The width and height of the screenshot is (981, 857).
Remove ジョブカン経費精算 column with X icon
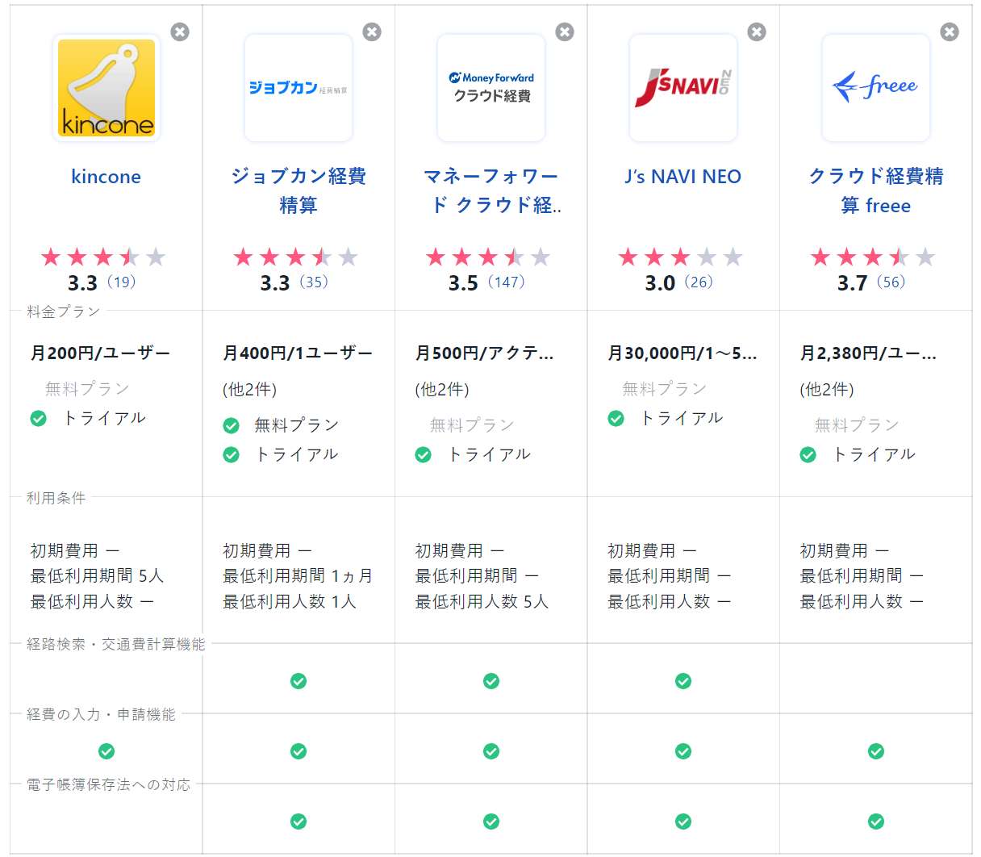[372, 31]
